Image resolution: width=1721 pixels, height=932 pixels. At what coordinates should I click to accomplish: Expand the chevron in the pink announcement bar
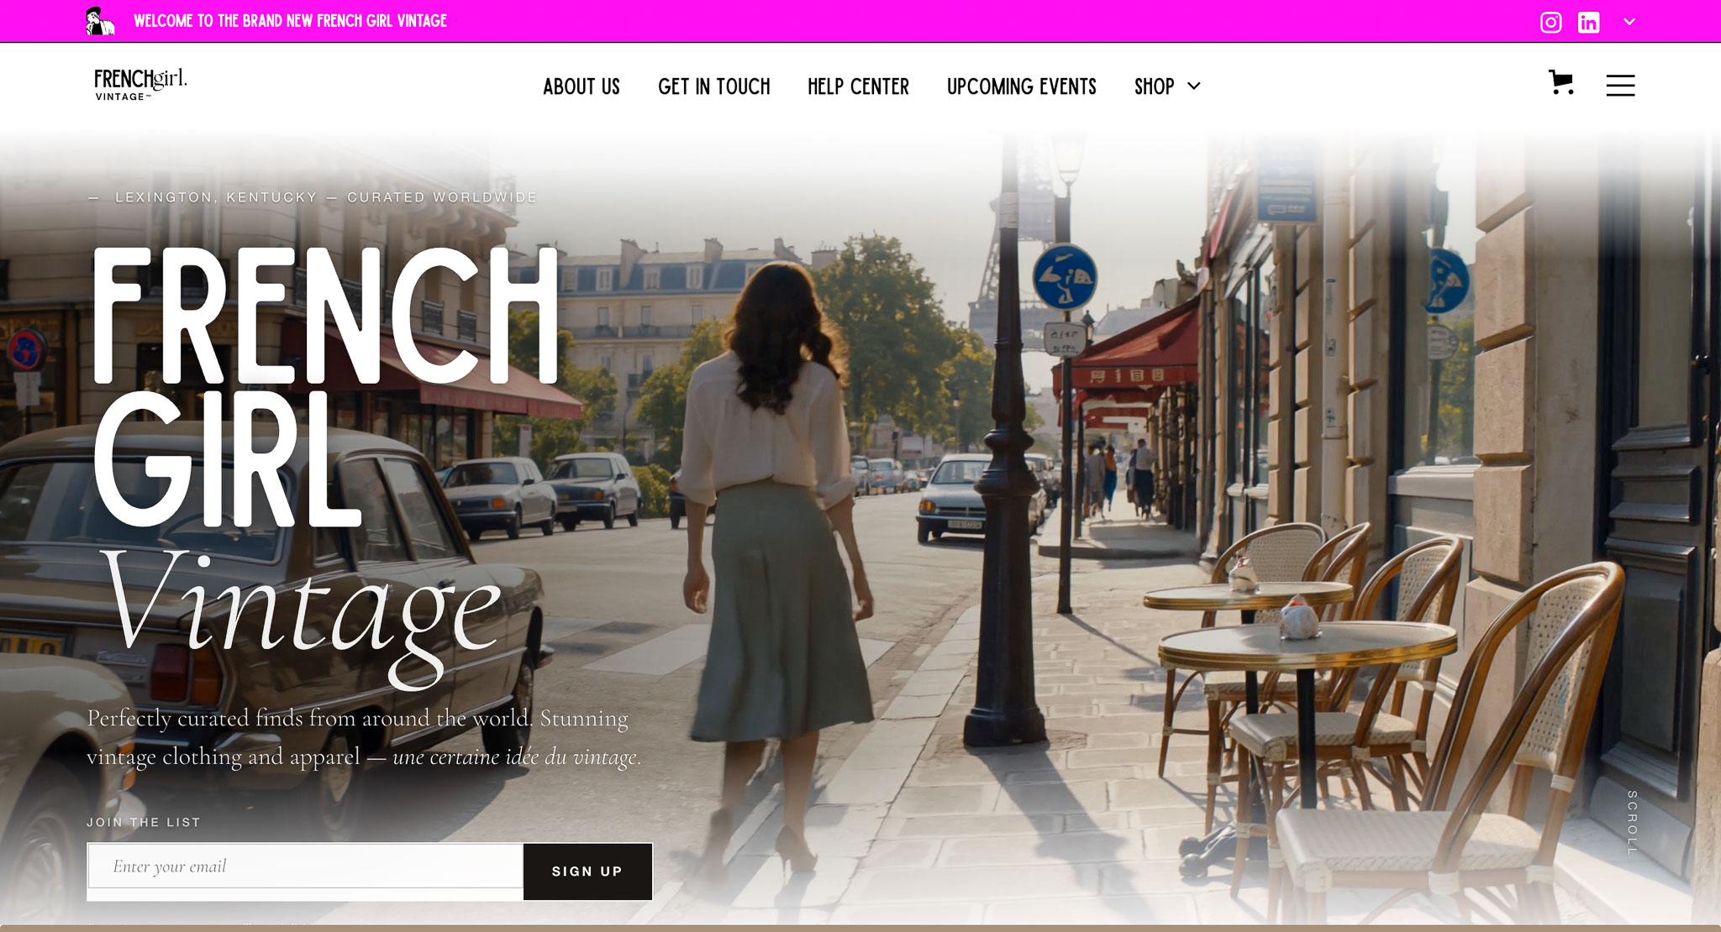pos(1629,22)
